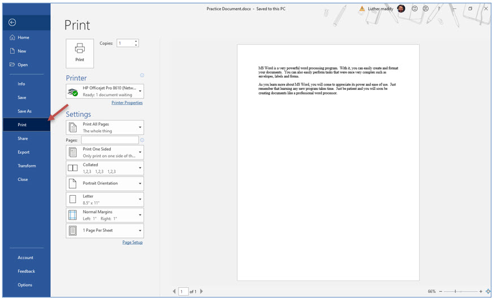Click the current page number field
This screenshot has height=302, width=497.
point(184,292)
